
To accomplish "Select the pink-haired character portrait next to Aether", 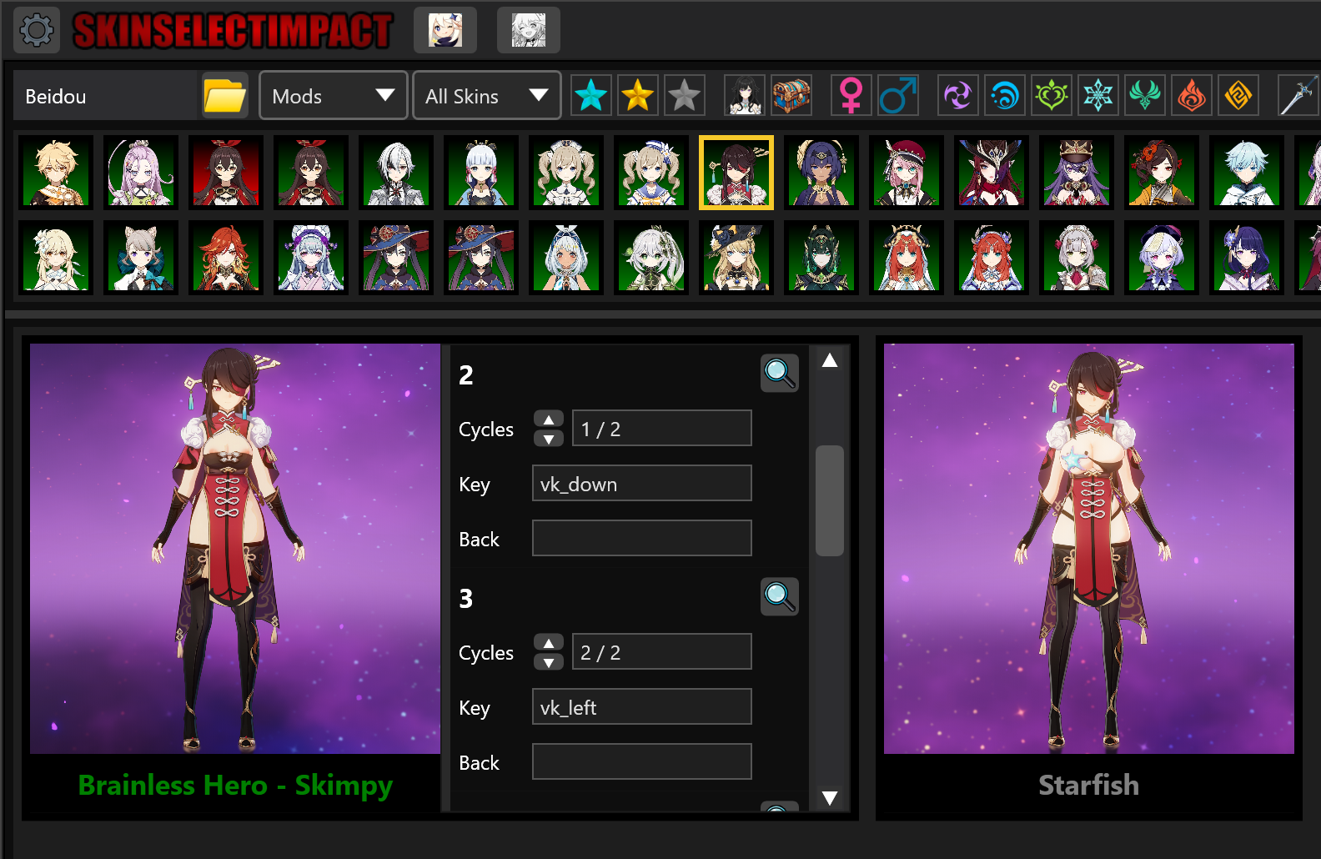I will click(141, 172).
